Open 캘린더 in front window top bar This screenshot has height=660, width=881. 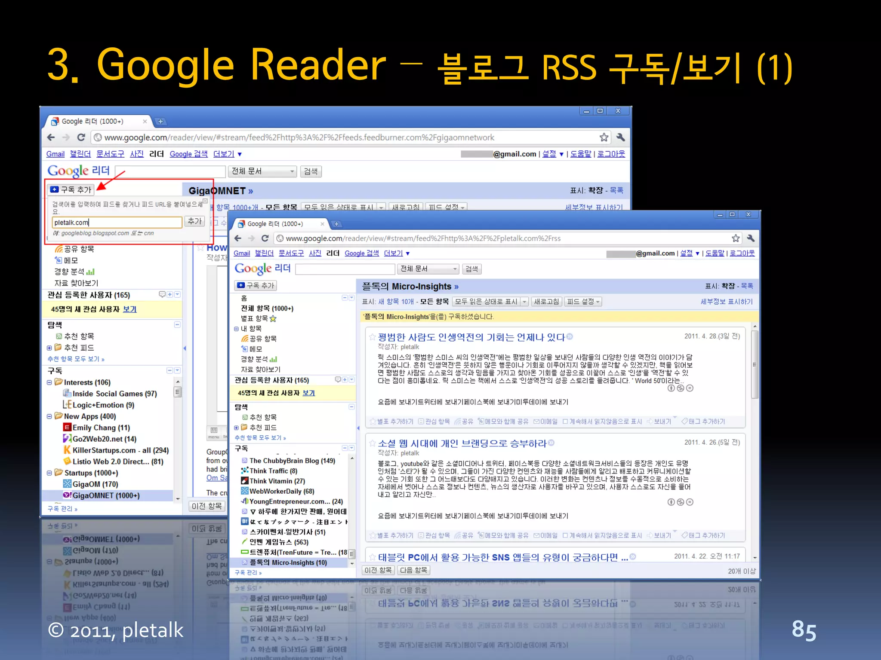pyautogui.click(x=264, y=254)
